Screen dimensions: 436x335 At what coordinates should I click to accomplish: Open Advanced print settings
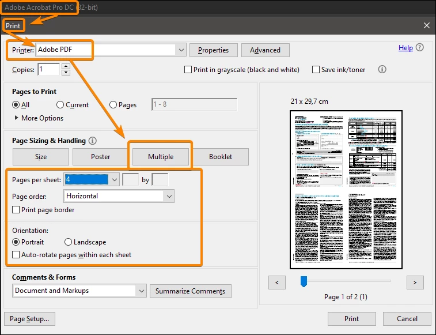tap(266, 50)
